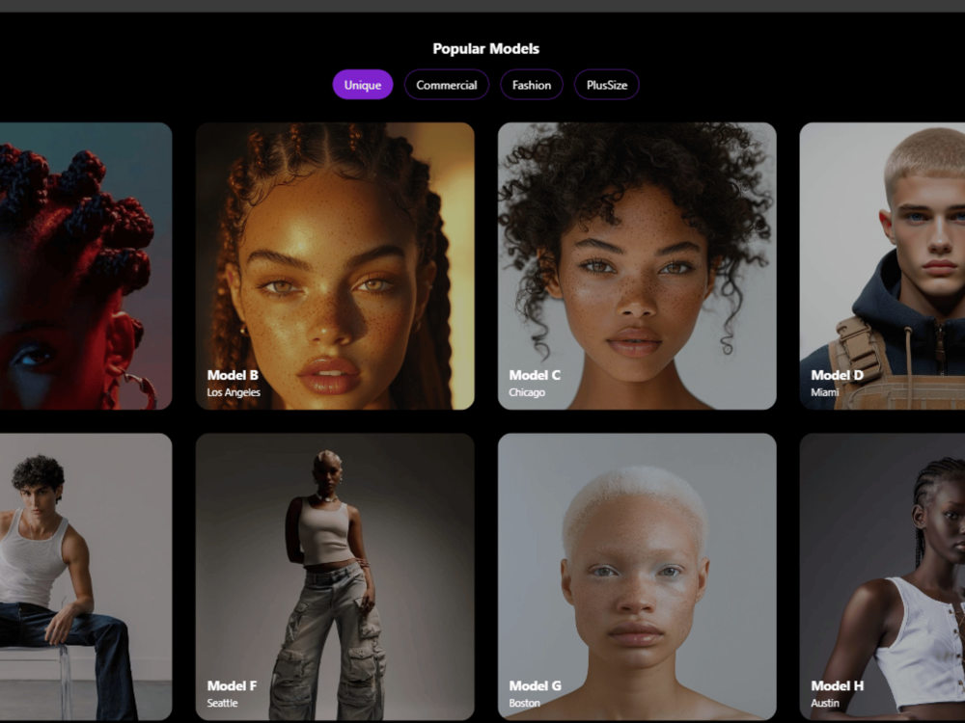Open Model B card from Los Angeles
Screen dimensions: 965x723
click(x=335, y=266)
